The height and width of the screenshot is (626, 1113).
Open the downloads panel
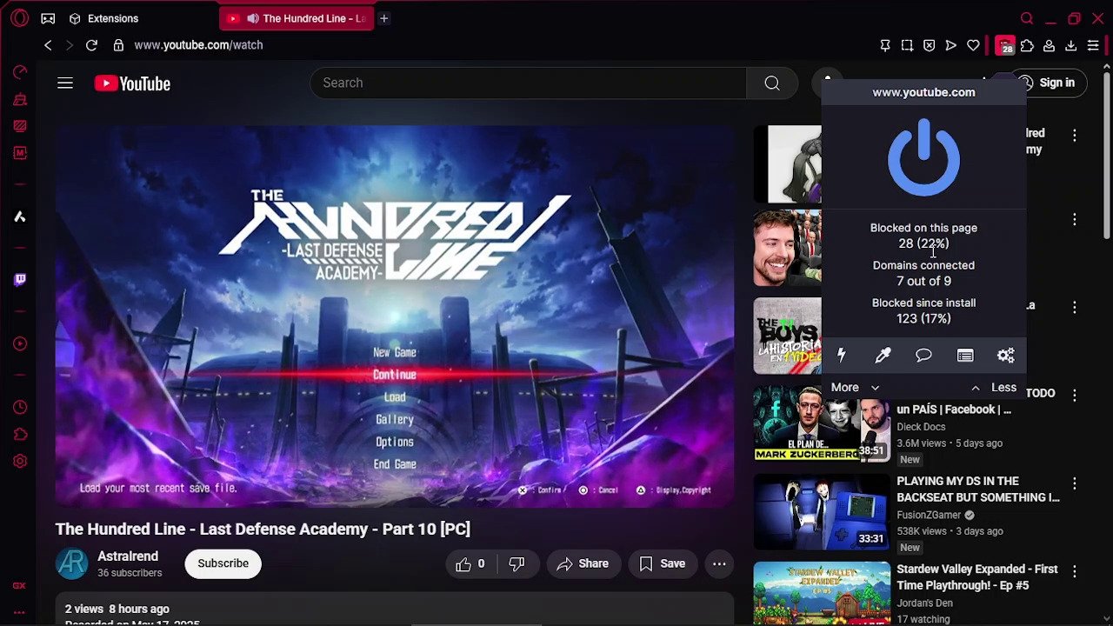(x=1071, y=45)
